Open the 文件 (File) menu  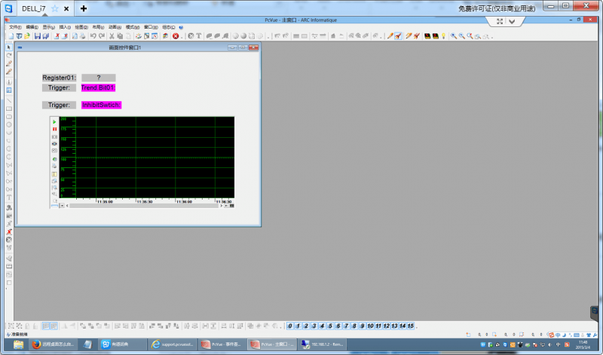point(15,27)
